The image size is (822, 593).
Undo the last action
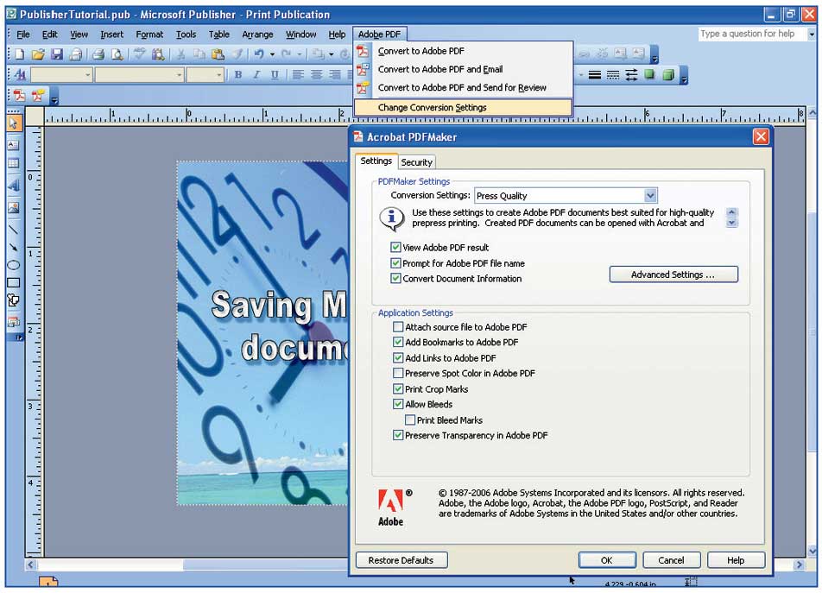tap(259, 54)
